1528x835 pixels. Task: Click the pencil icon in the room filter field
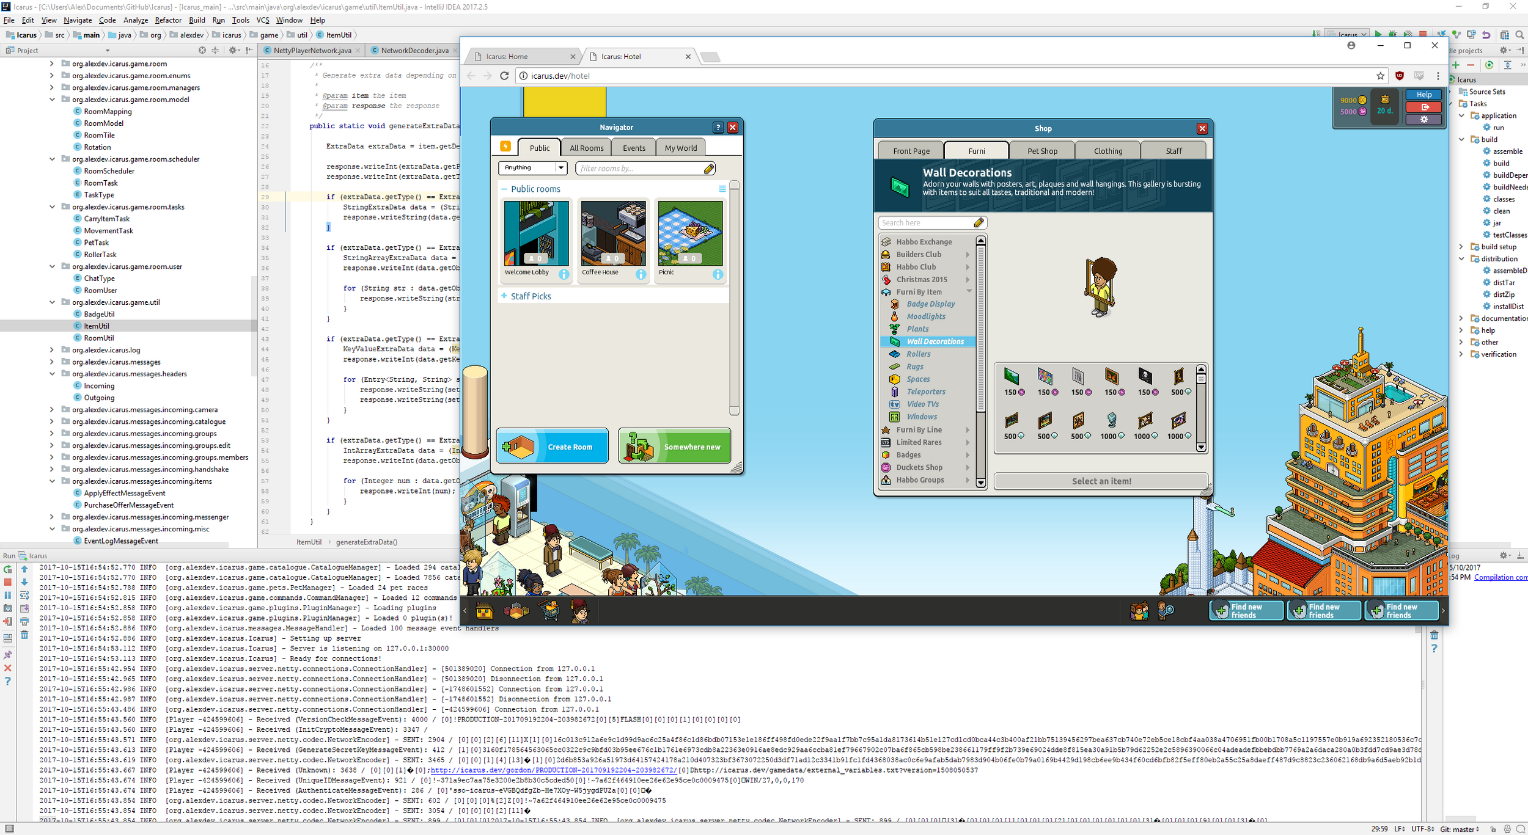(709, 169)
